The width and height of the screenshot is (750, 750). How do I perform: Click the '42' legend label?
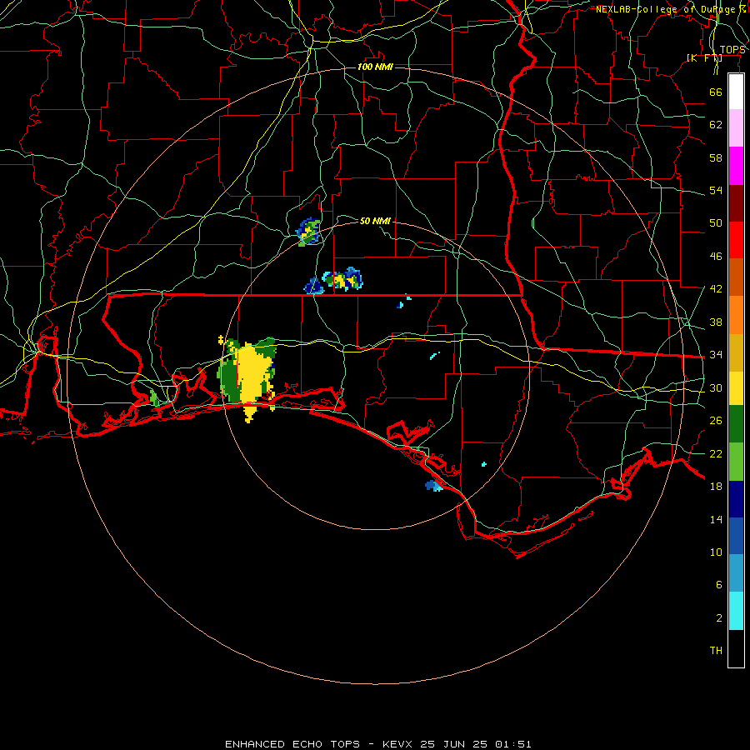click(716, 289)
